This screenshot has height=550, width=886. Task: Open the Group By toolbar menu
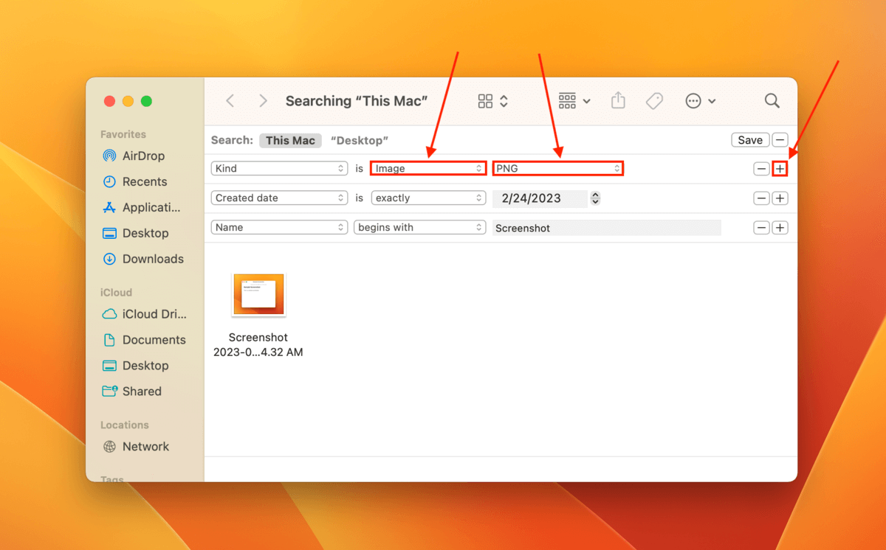pyautogui.click(x=574, y=101)
